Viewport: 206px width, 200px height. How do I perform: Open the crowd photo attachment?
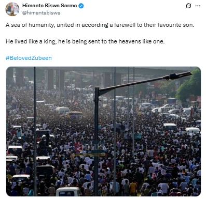[103, 131]
